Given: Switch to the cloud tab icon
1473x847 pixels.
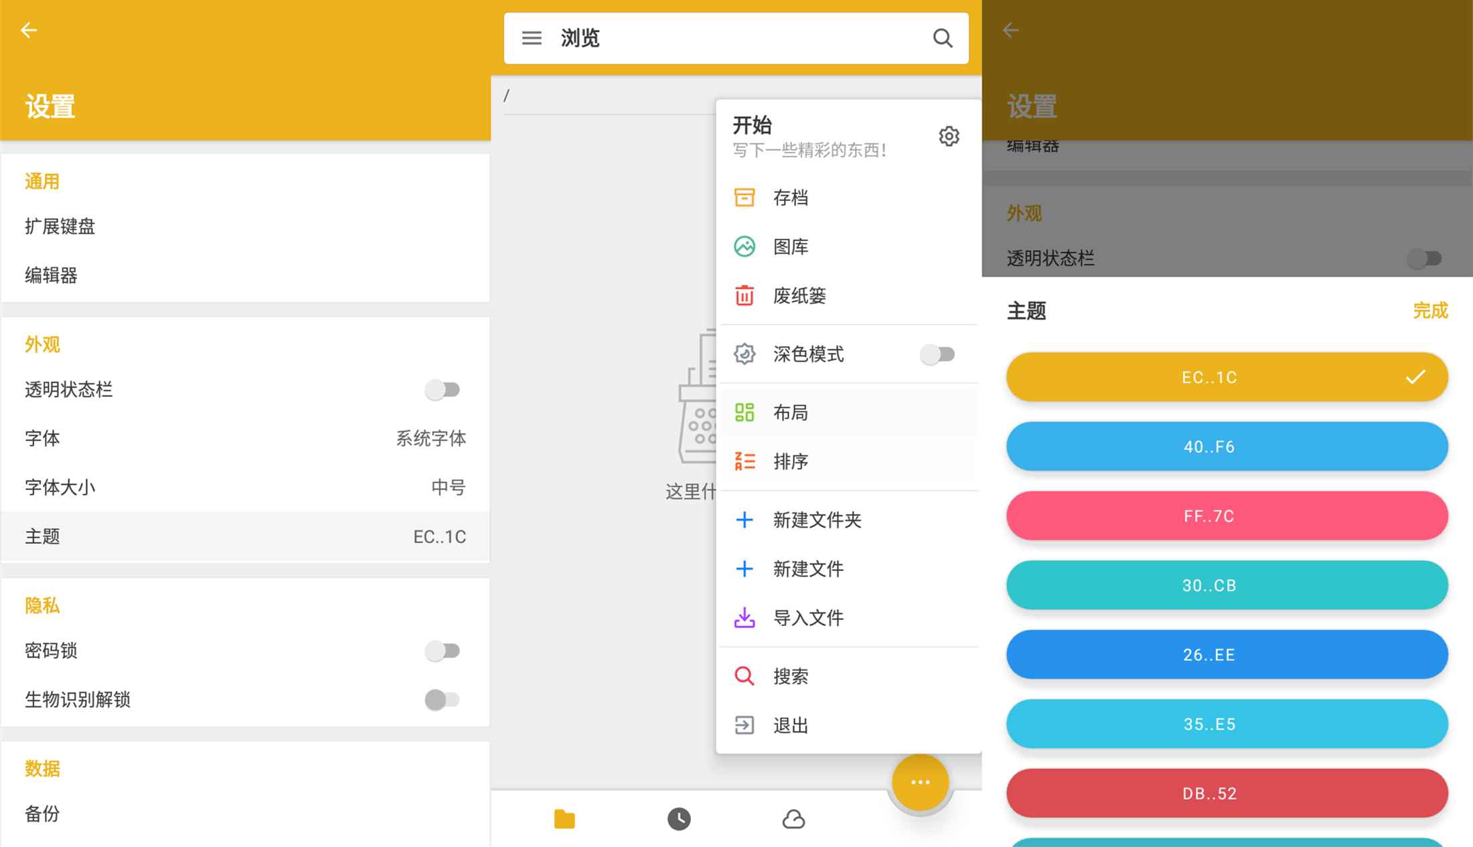Looking at the screenshot, I should click(x=793, y=819).
